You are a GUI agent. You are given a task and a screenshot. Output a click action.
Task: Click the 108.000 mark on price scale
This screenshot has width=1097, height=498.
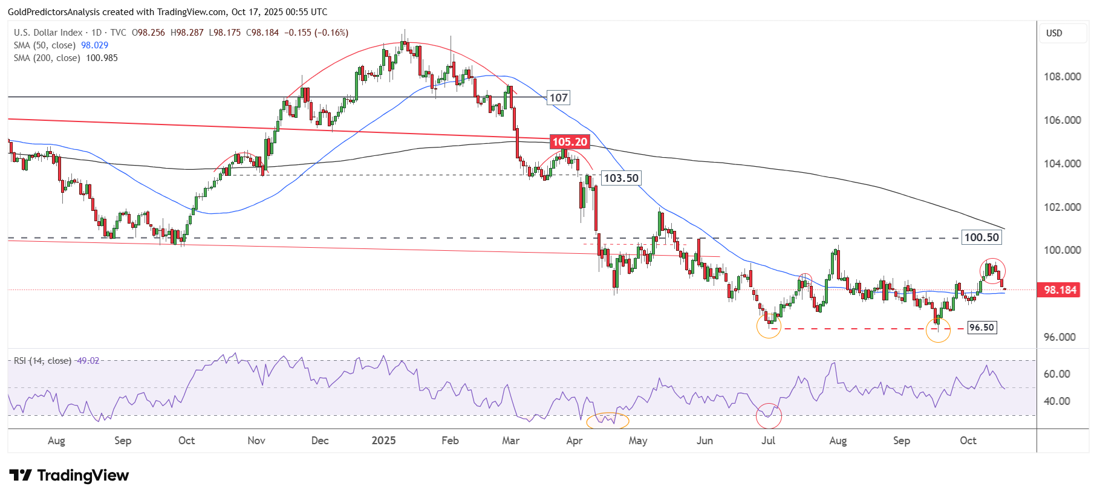click(x=1062, y=77)
